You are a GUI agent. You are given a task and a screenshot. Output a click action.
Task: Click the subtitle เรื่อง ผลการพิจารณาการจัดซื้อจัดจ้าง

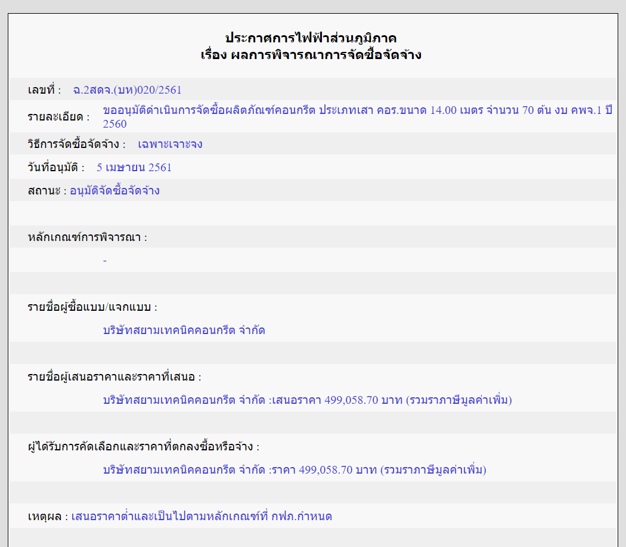click(x=311, y=55)
